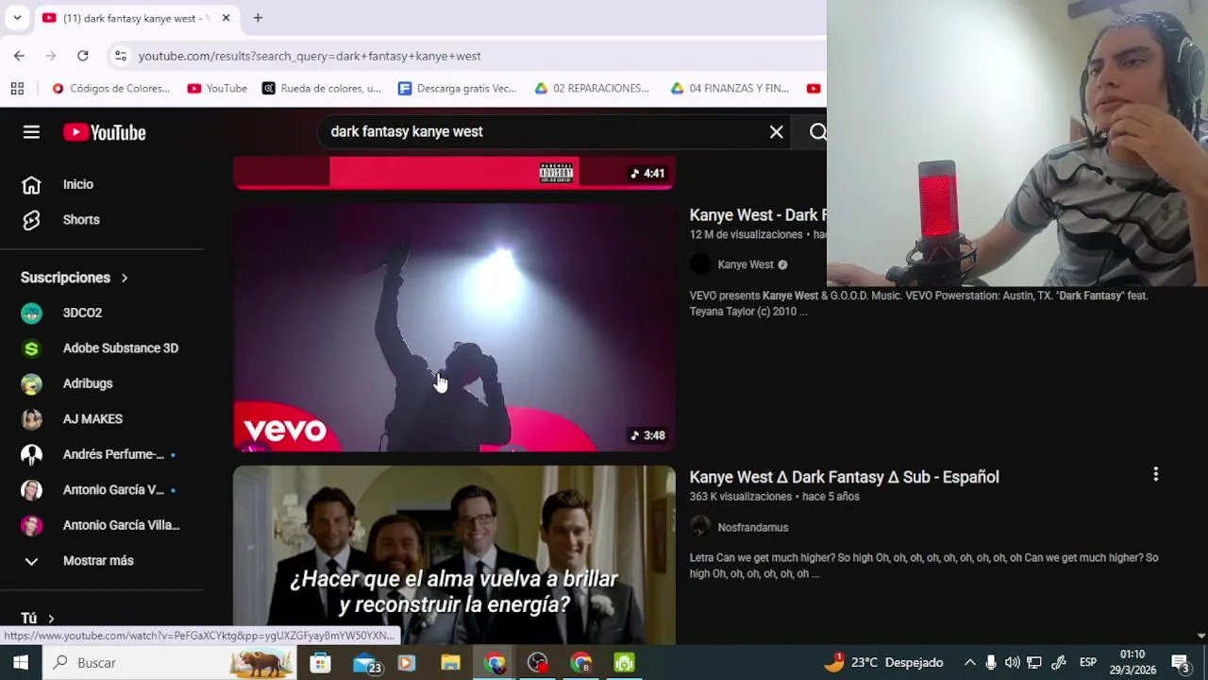The image size is (1208, 680).
Task: Open more options for Sub Español video
Action: [1155, 475]
